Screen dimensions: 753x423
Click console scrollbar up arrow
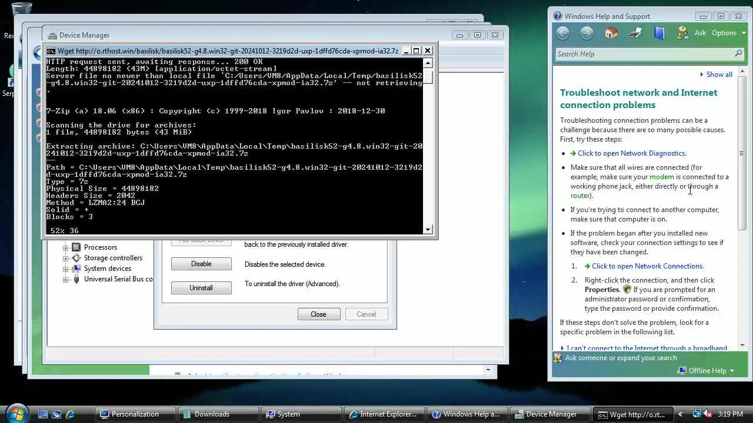428,63
